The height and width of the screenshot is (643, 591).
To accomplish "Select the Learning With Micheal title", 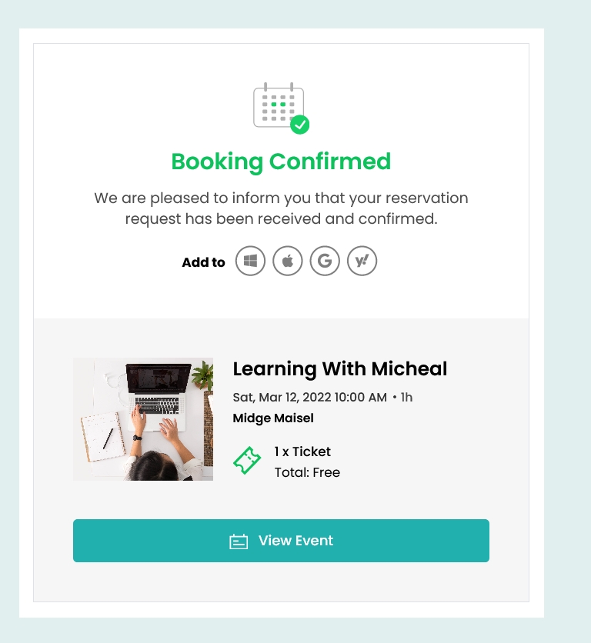I will tap(340, 369).
